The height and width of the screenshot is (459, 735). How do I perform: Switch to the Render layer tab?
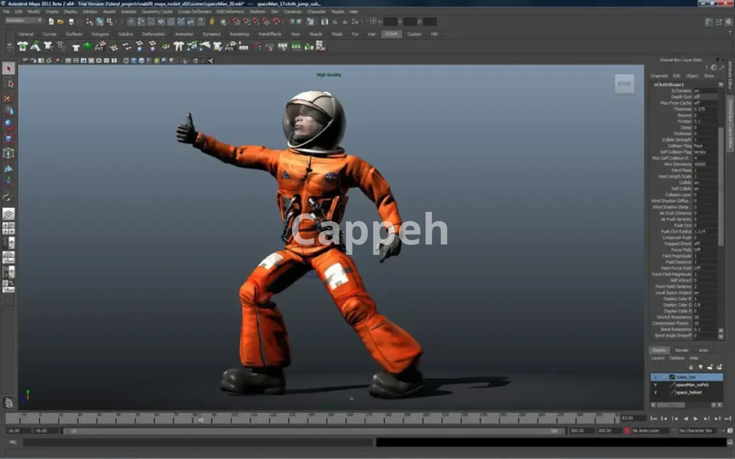pos(682,350)
